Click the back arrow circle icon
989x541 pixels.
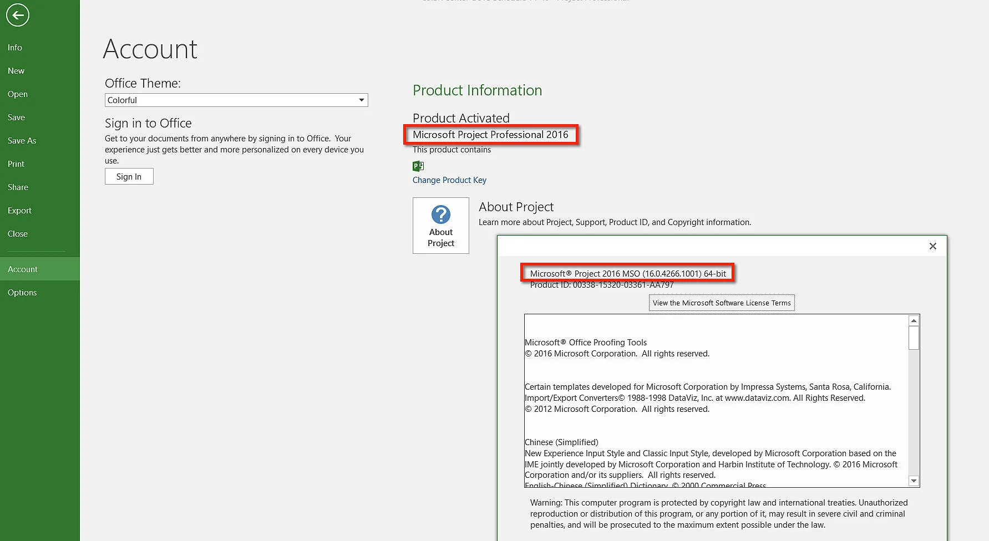tap(18, 15)
